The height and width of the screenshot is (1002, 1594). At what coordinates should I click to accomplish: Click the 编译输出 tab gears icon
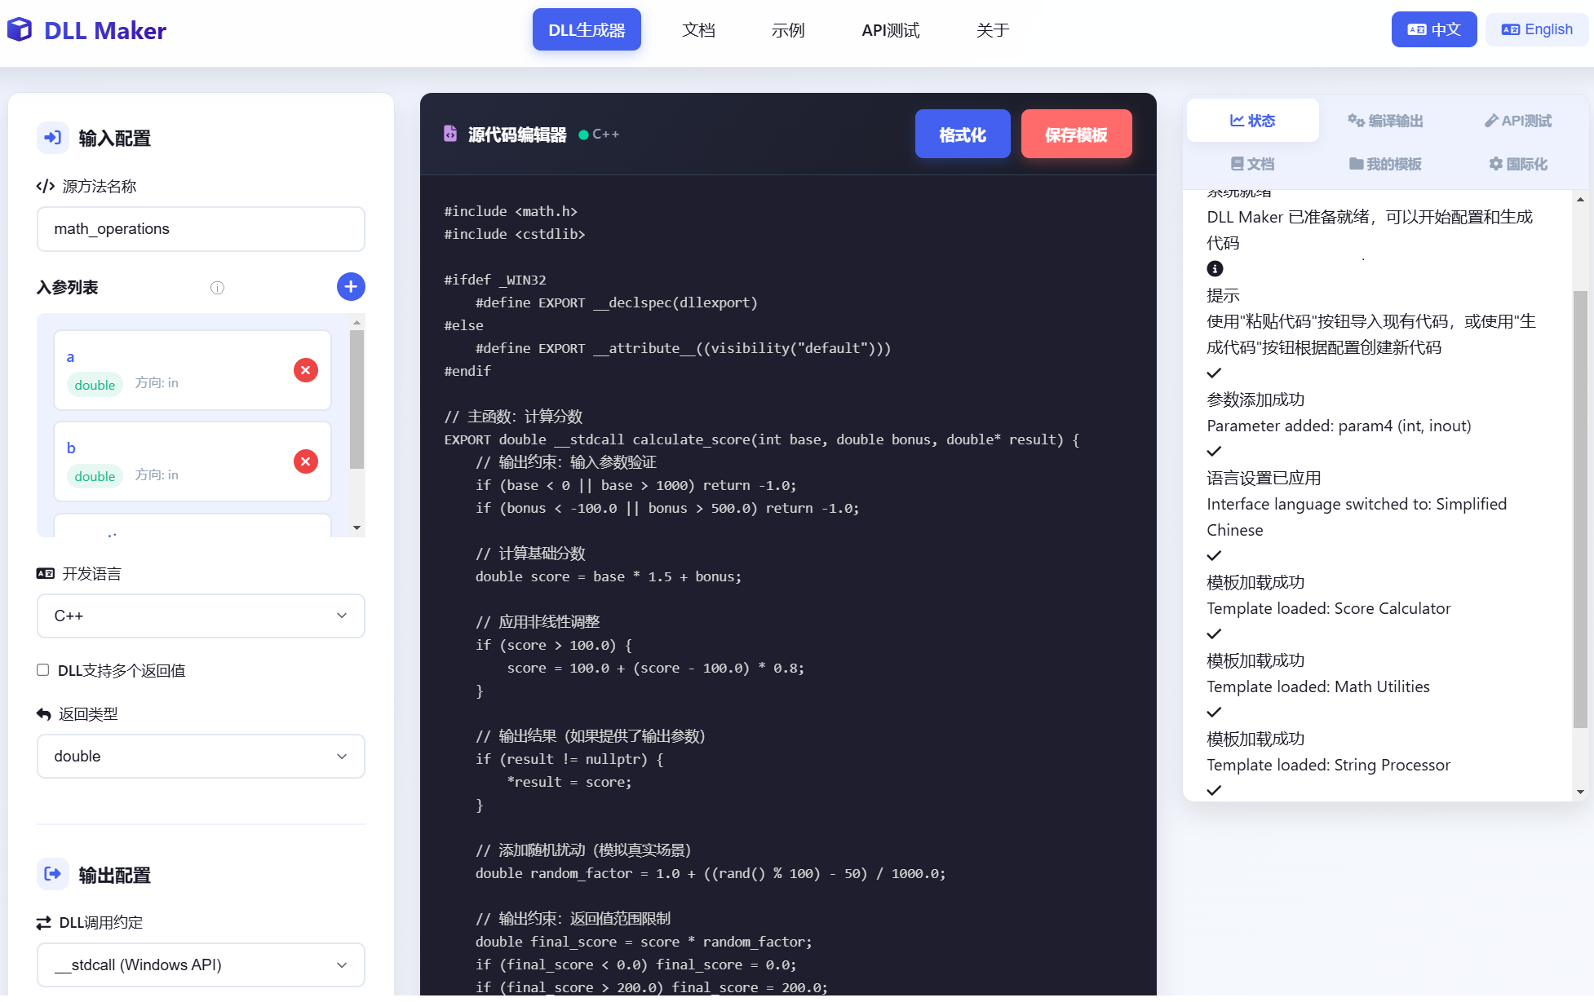click(x=1356, y=121)
